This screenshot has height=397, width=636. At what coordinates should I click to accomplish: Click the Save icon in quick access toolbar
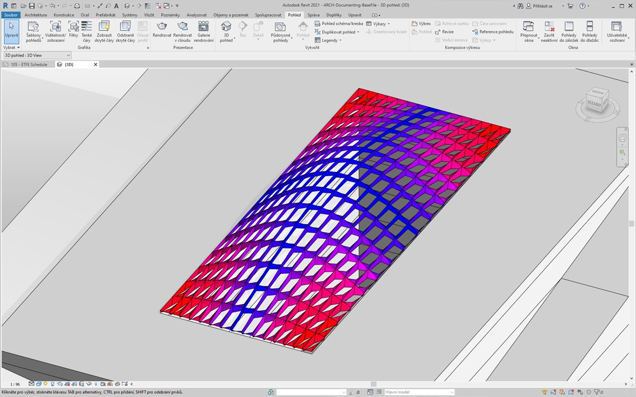point(32,6)
